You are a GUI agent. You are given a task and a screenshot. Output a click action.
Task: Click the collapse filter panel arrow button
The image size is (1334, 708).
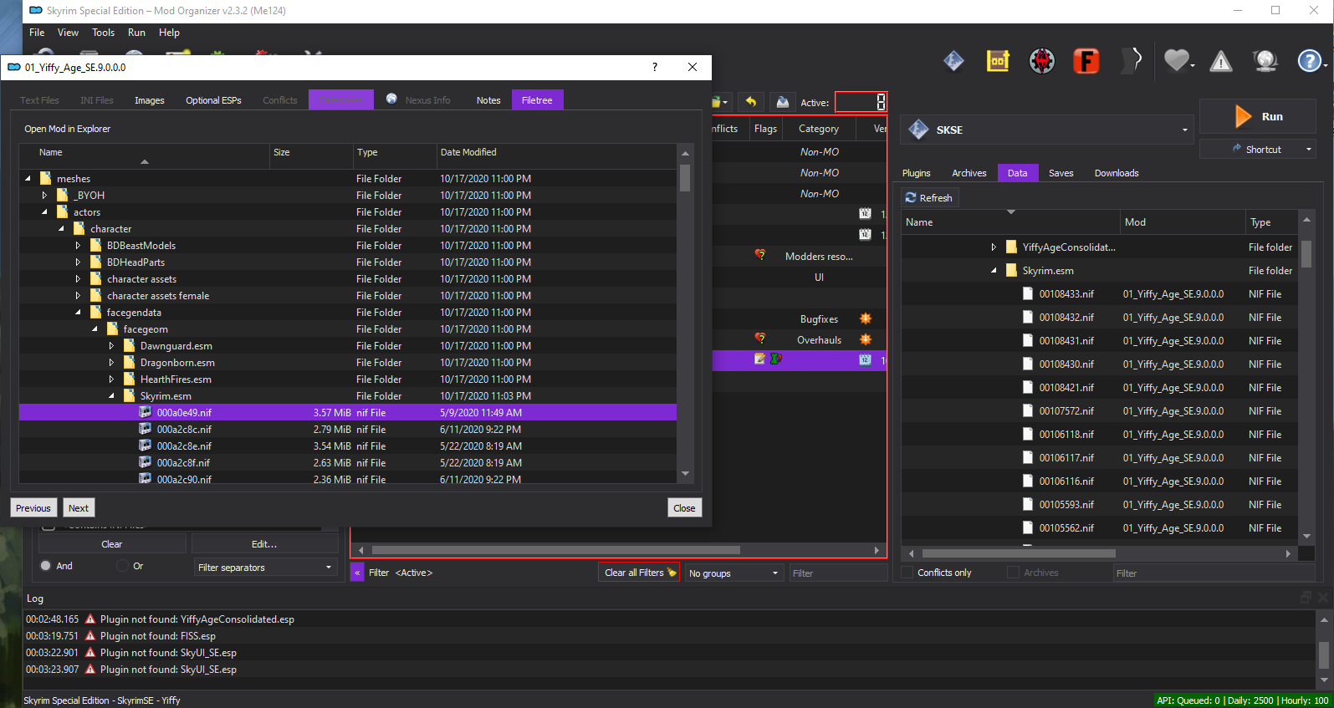357,573
